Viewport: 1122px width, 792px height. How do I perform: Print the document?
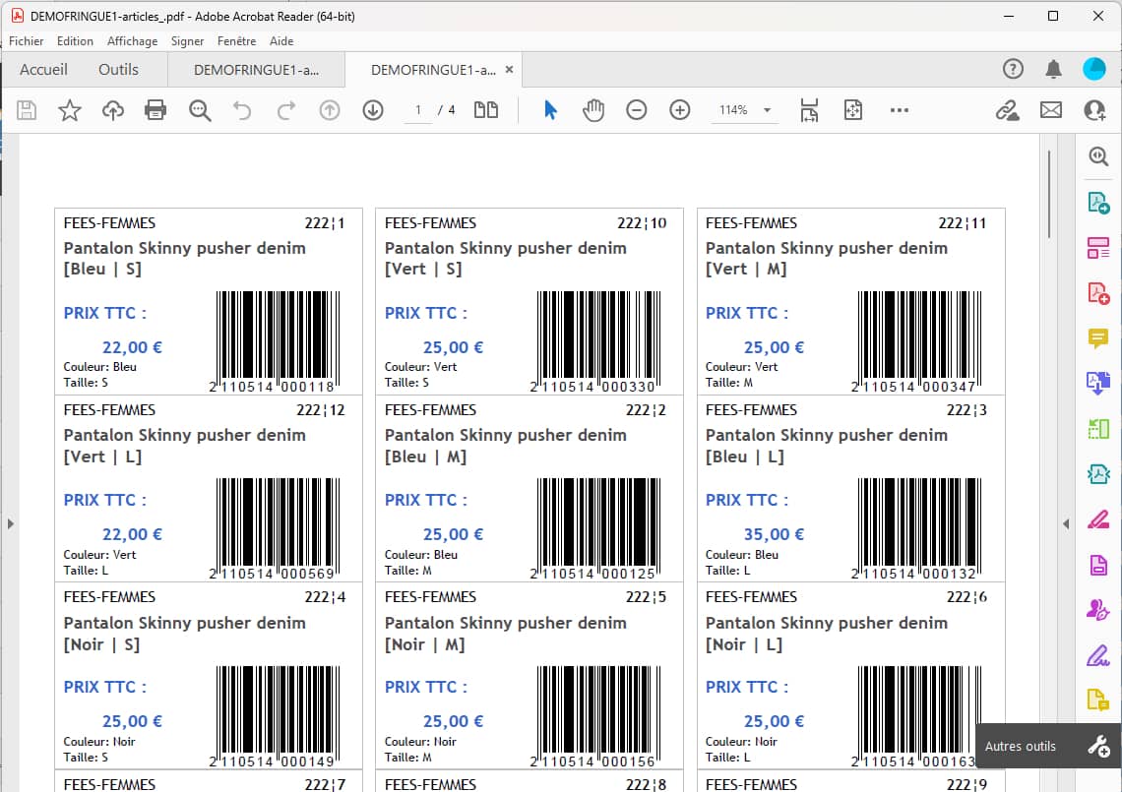(x=156, y=110)
